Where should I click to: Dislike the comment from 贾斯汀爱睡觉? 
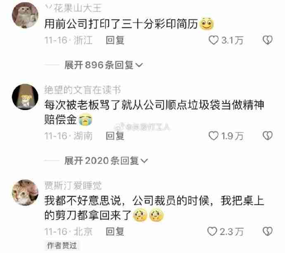pos(268,232)
